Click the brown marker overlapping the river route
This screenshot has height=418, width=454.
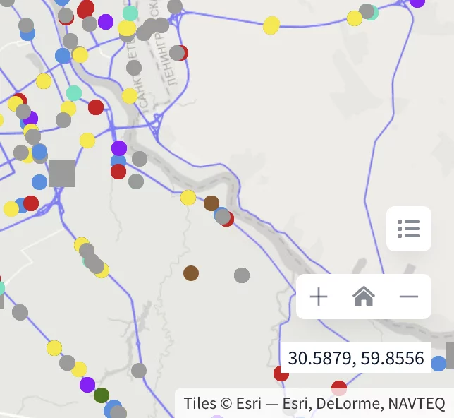pos(211,203)
